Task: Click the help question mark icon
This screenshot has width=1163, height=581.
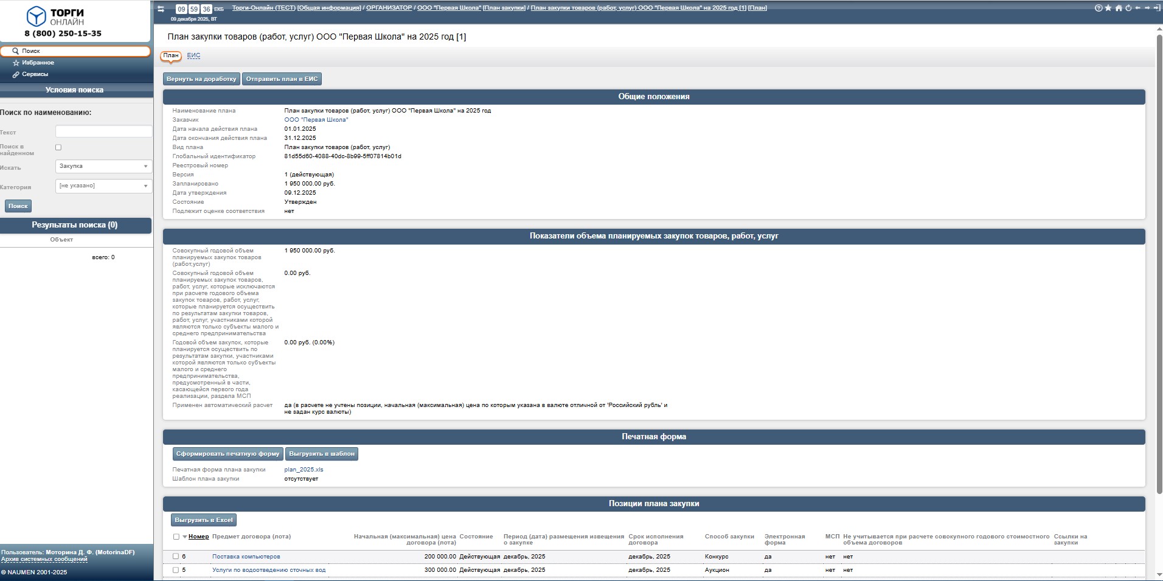Action: [x=1099, y=8]
